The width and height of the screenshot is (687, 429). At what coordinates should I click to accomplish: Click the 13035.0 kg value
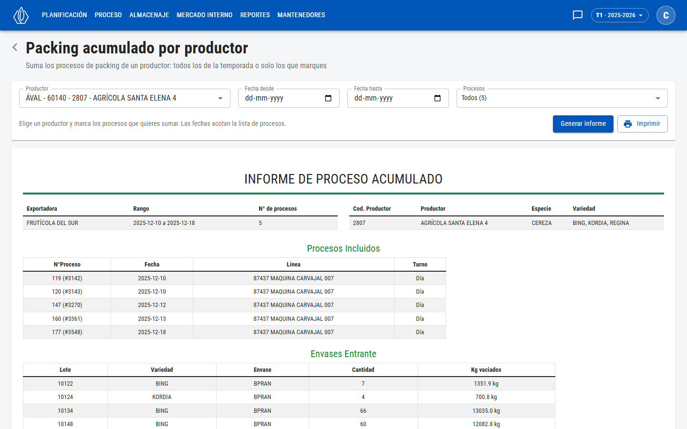coord(486,411)
